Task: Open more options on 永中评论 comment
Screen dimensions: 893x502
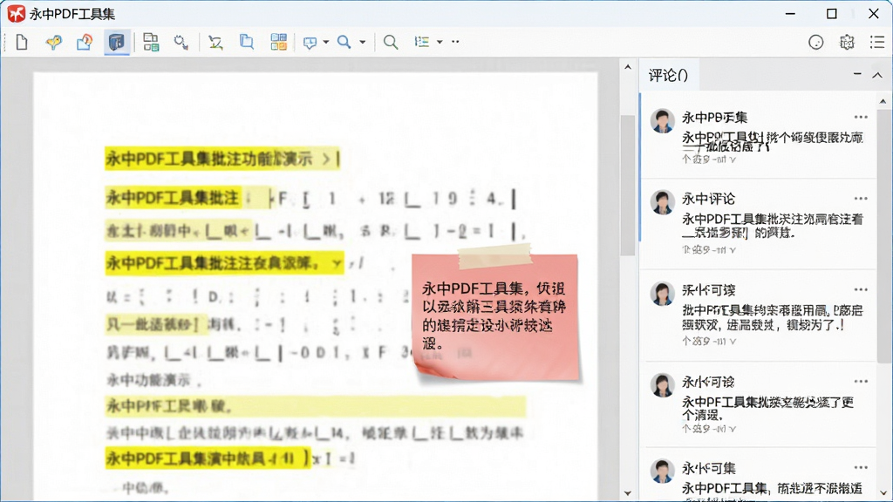Action: pyautogui.click(x=861, y=199)
